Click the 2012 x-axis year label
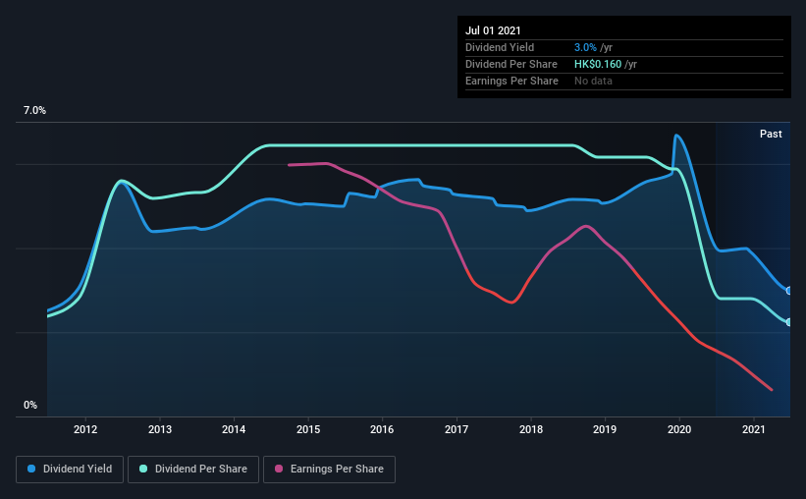Image resolution: width=806 pixels, height=499 pixels. pos(85,429)
